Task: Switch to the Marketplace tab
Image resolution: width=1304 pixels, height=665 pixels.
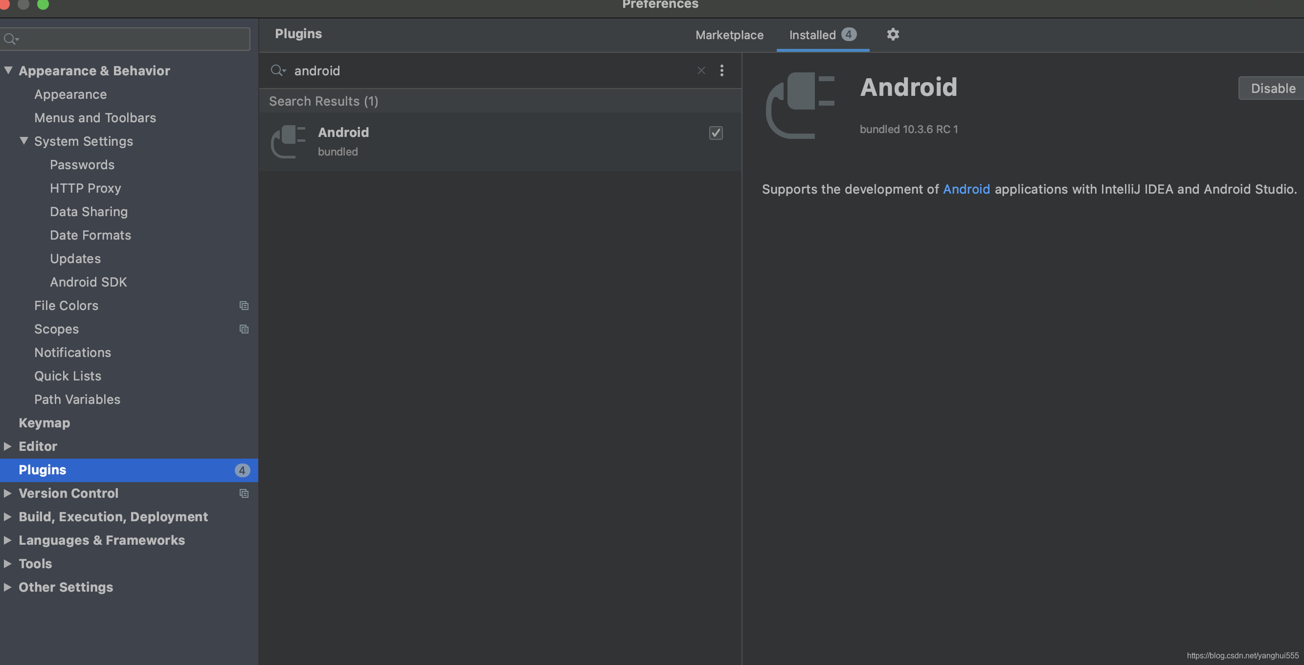Action: (729, 35)
